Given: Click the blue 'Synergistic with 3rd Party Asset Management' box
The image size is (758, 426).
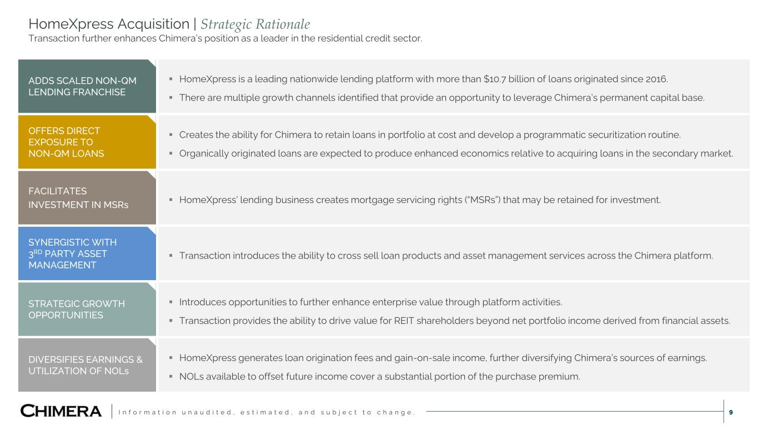Looking at the screenshot, I should (x=86, y=253).
